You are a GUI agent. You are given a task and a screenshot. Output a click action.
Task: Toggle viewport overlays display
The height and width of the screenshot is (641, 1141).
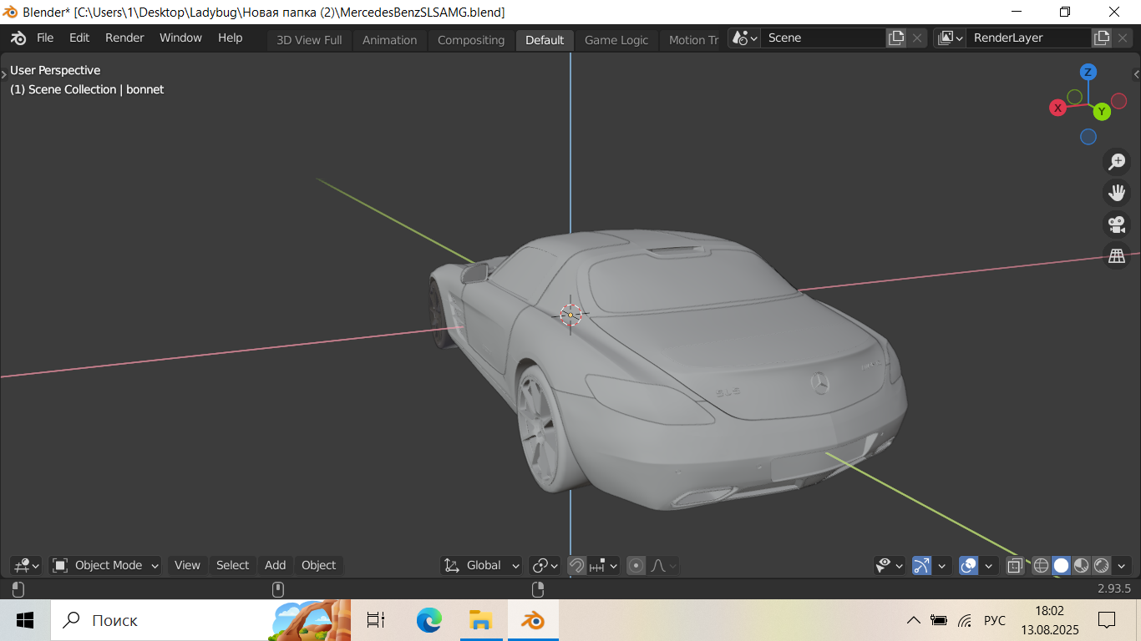click(x=969, y=565)
